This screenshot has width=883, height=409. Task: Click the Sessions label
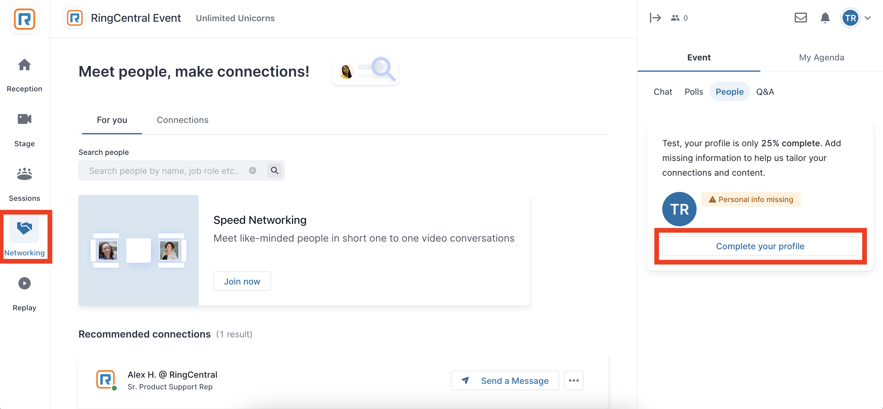pyautogui.click(x=24, y=198)
